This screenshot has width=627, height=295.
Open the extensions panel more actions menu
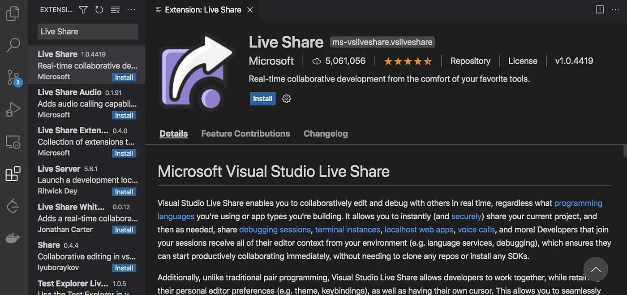pyautogui.click(x=131, y=9)
